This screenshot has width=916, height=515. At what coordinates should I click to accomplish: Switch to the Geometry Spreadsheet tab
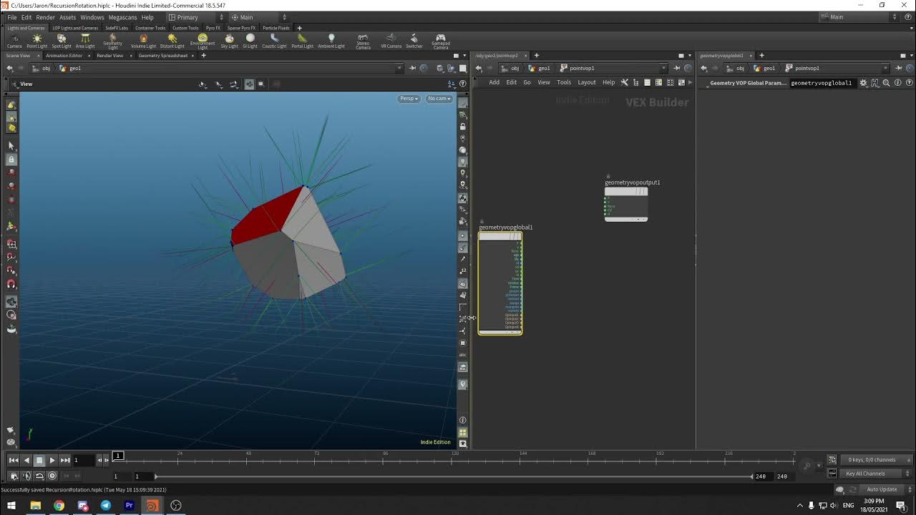[163, 55]
